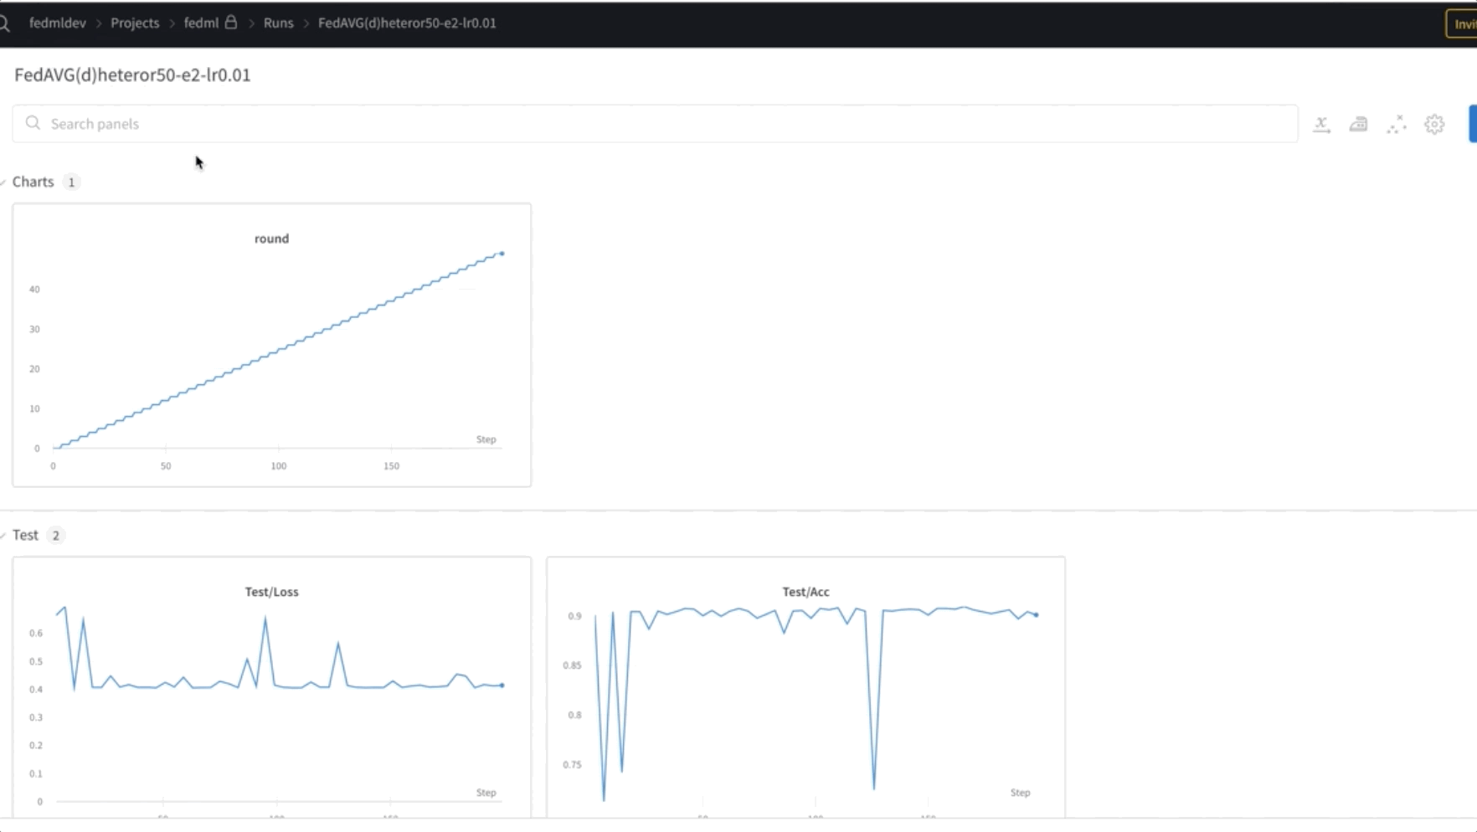The width and height of the screenshot is (1477, 832).
Task: Focus the Search panels input field
Action: click(655, 124)
